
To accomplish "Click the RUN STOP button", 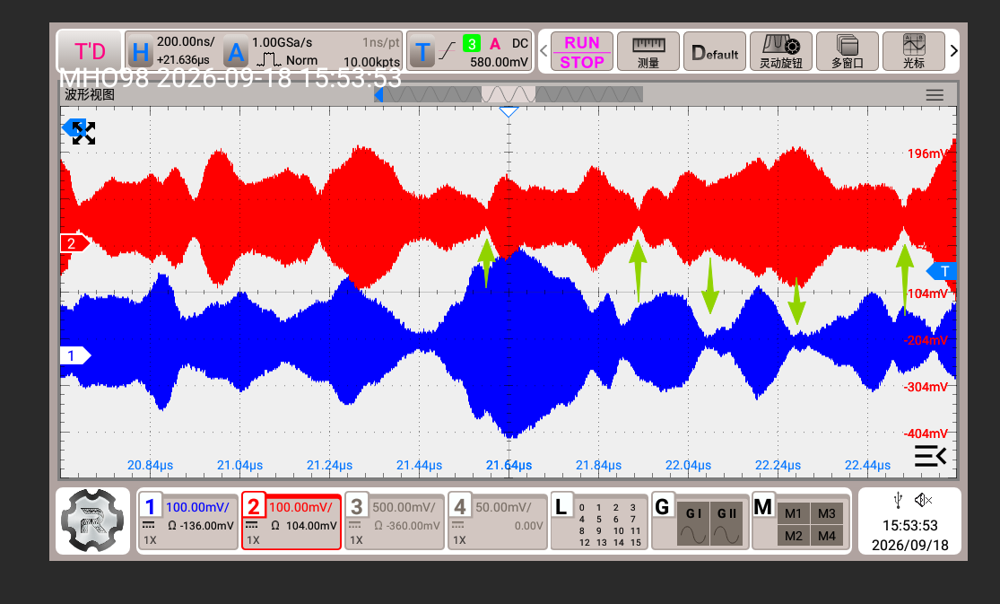I will (x=582, y=51).
